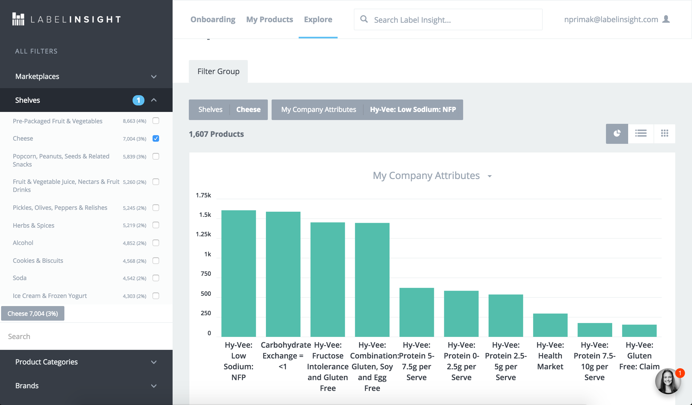
Task: Click the Ice Cream & Frozen Yogurt label
Action: (x=50, y=296)
